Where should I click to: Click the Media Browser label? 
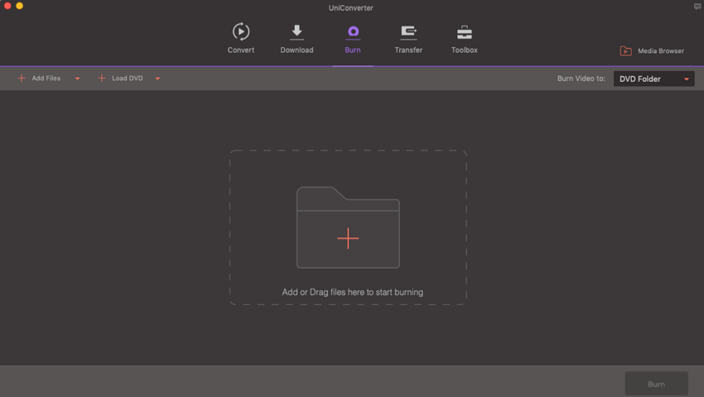[661, 51]
